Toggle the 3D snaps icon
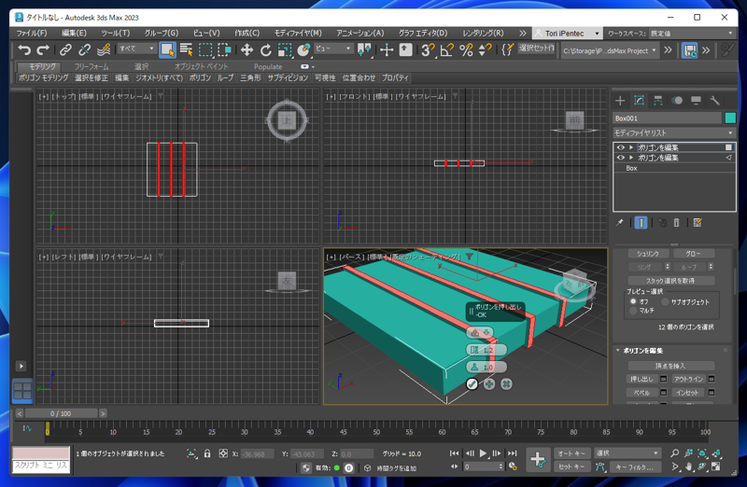The image size is (747, 487). 428,49
